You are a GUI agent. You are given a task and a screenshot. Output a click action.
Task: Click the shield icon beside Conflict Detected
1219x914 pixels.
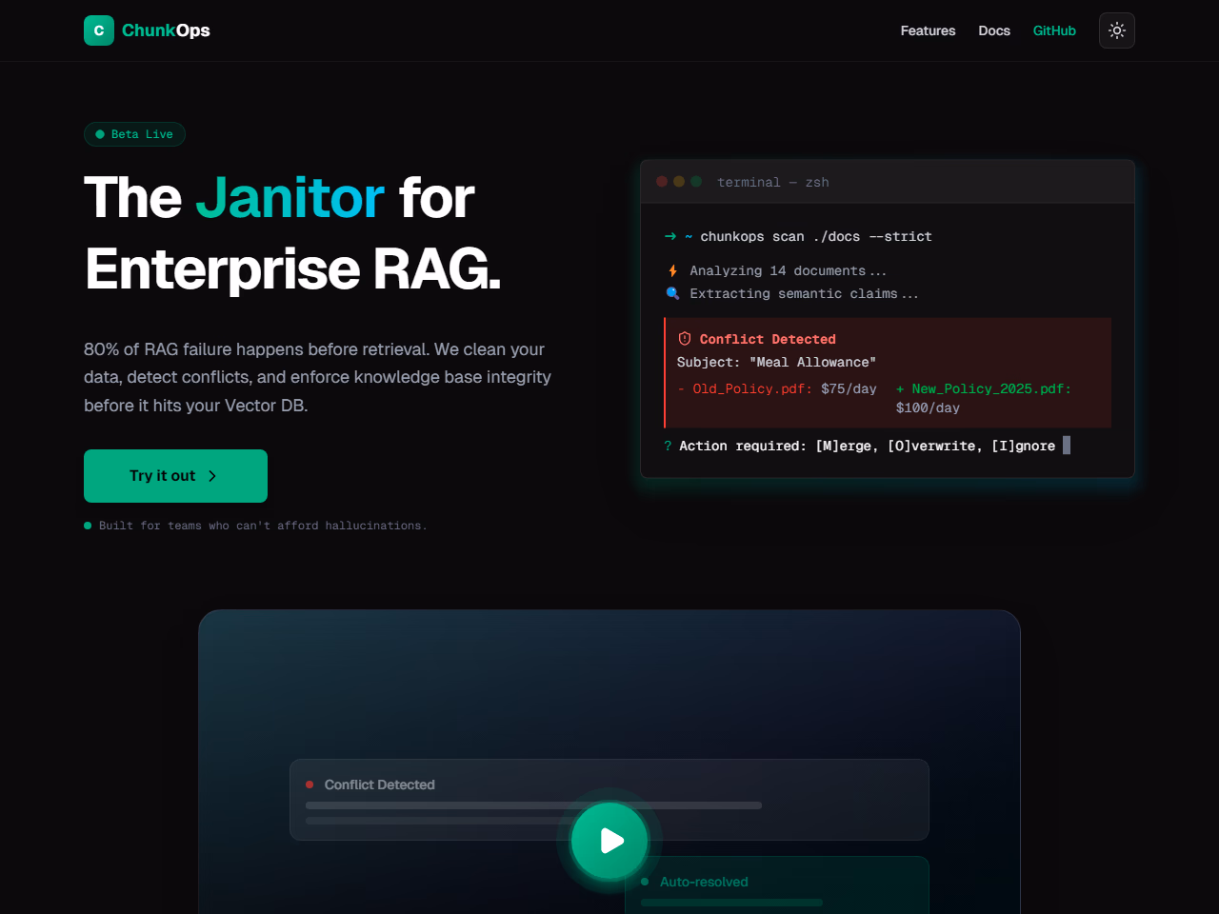click(684, 339)
